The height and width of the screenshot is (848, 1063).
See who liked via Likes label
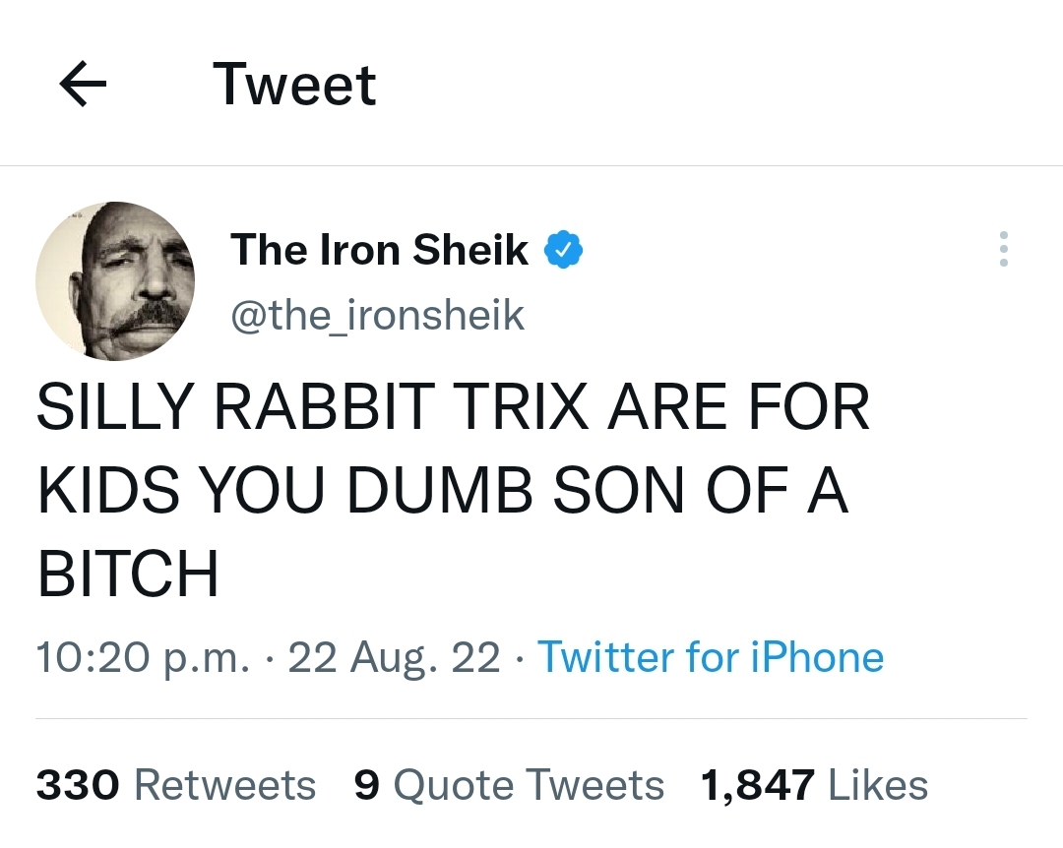pyautogui.click(x=878, y=785)
